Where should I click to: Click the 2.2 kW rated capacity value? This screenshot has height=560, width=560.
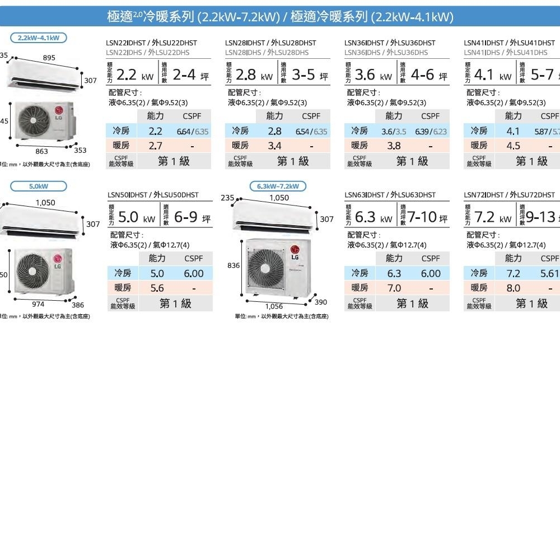click(135, 75)
